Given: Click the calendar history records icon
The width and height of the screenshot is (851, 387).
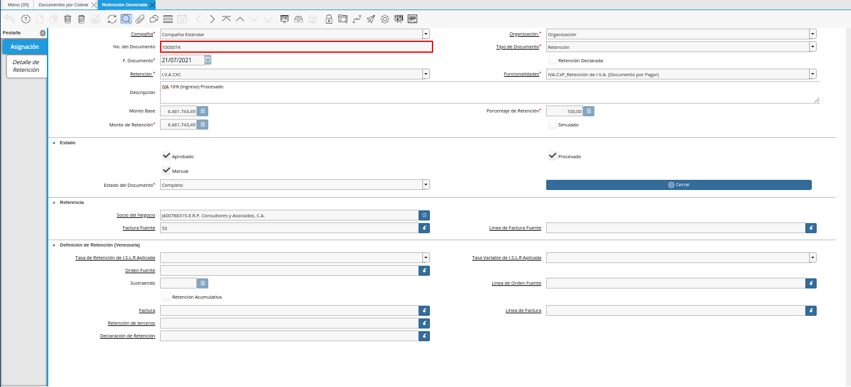Looking at the screenshot, I should click(x=182, y=19).
